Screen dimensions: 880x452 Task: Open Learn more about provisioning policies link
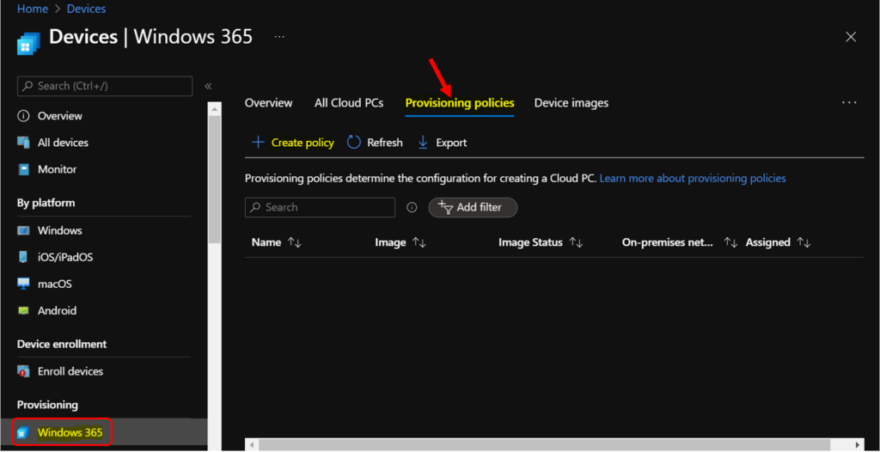coord(693,178)
